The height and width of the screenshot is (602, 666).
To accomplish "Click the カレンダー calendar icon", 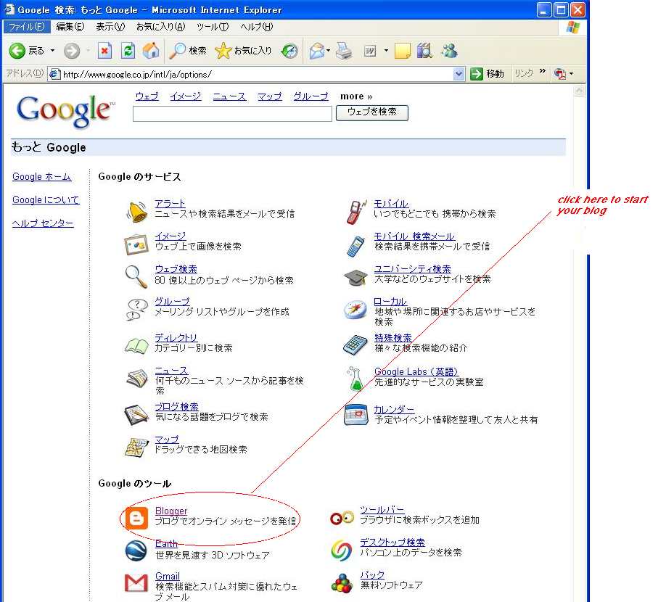I will click(355, 415).
